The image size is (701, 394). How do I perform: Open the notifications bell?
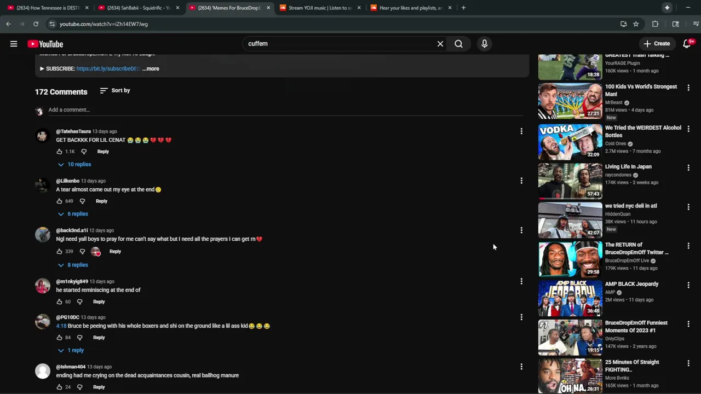point(687,44)
